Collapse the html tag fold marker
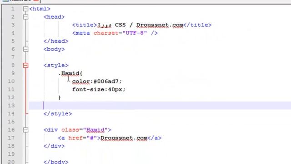 [26, 9]
